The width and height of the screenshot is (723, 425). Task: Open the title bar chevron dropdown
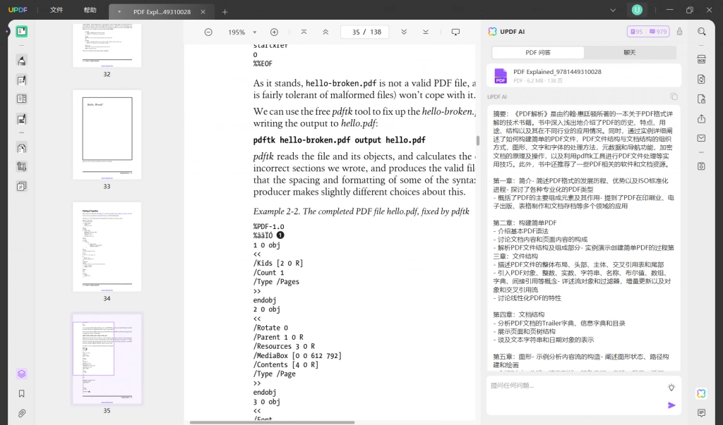[x=613, y=10]
